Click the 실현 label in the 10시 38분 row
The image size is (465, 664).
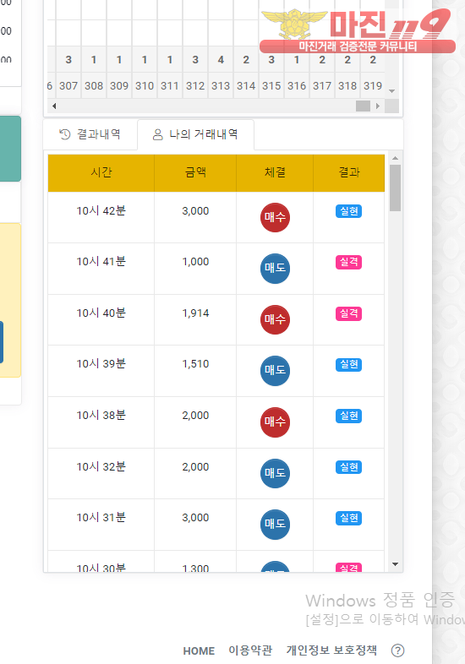(349, 416)
